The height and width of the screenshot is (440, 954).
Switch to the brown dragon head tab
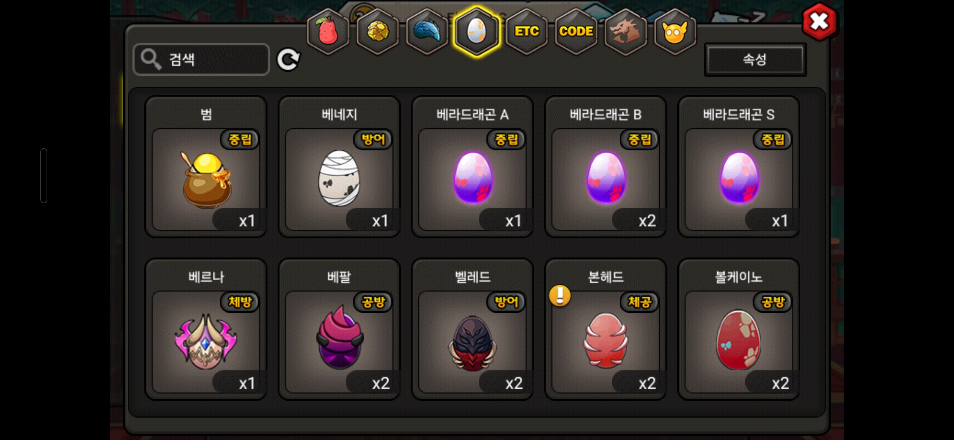(625, 31)
